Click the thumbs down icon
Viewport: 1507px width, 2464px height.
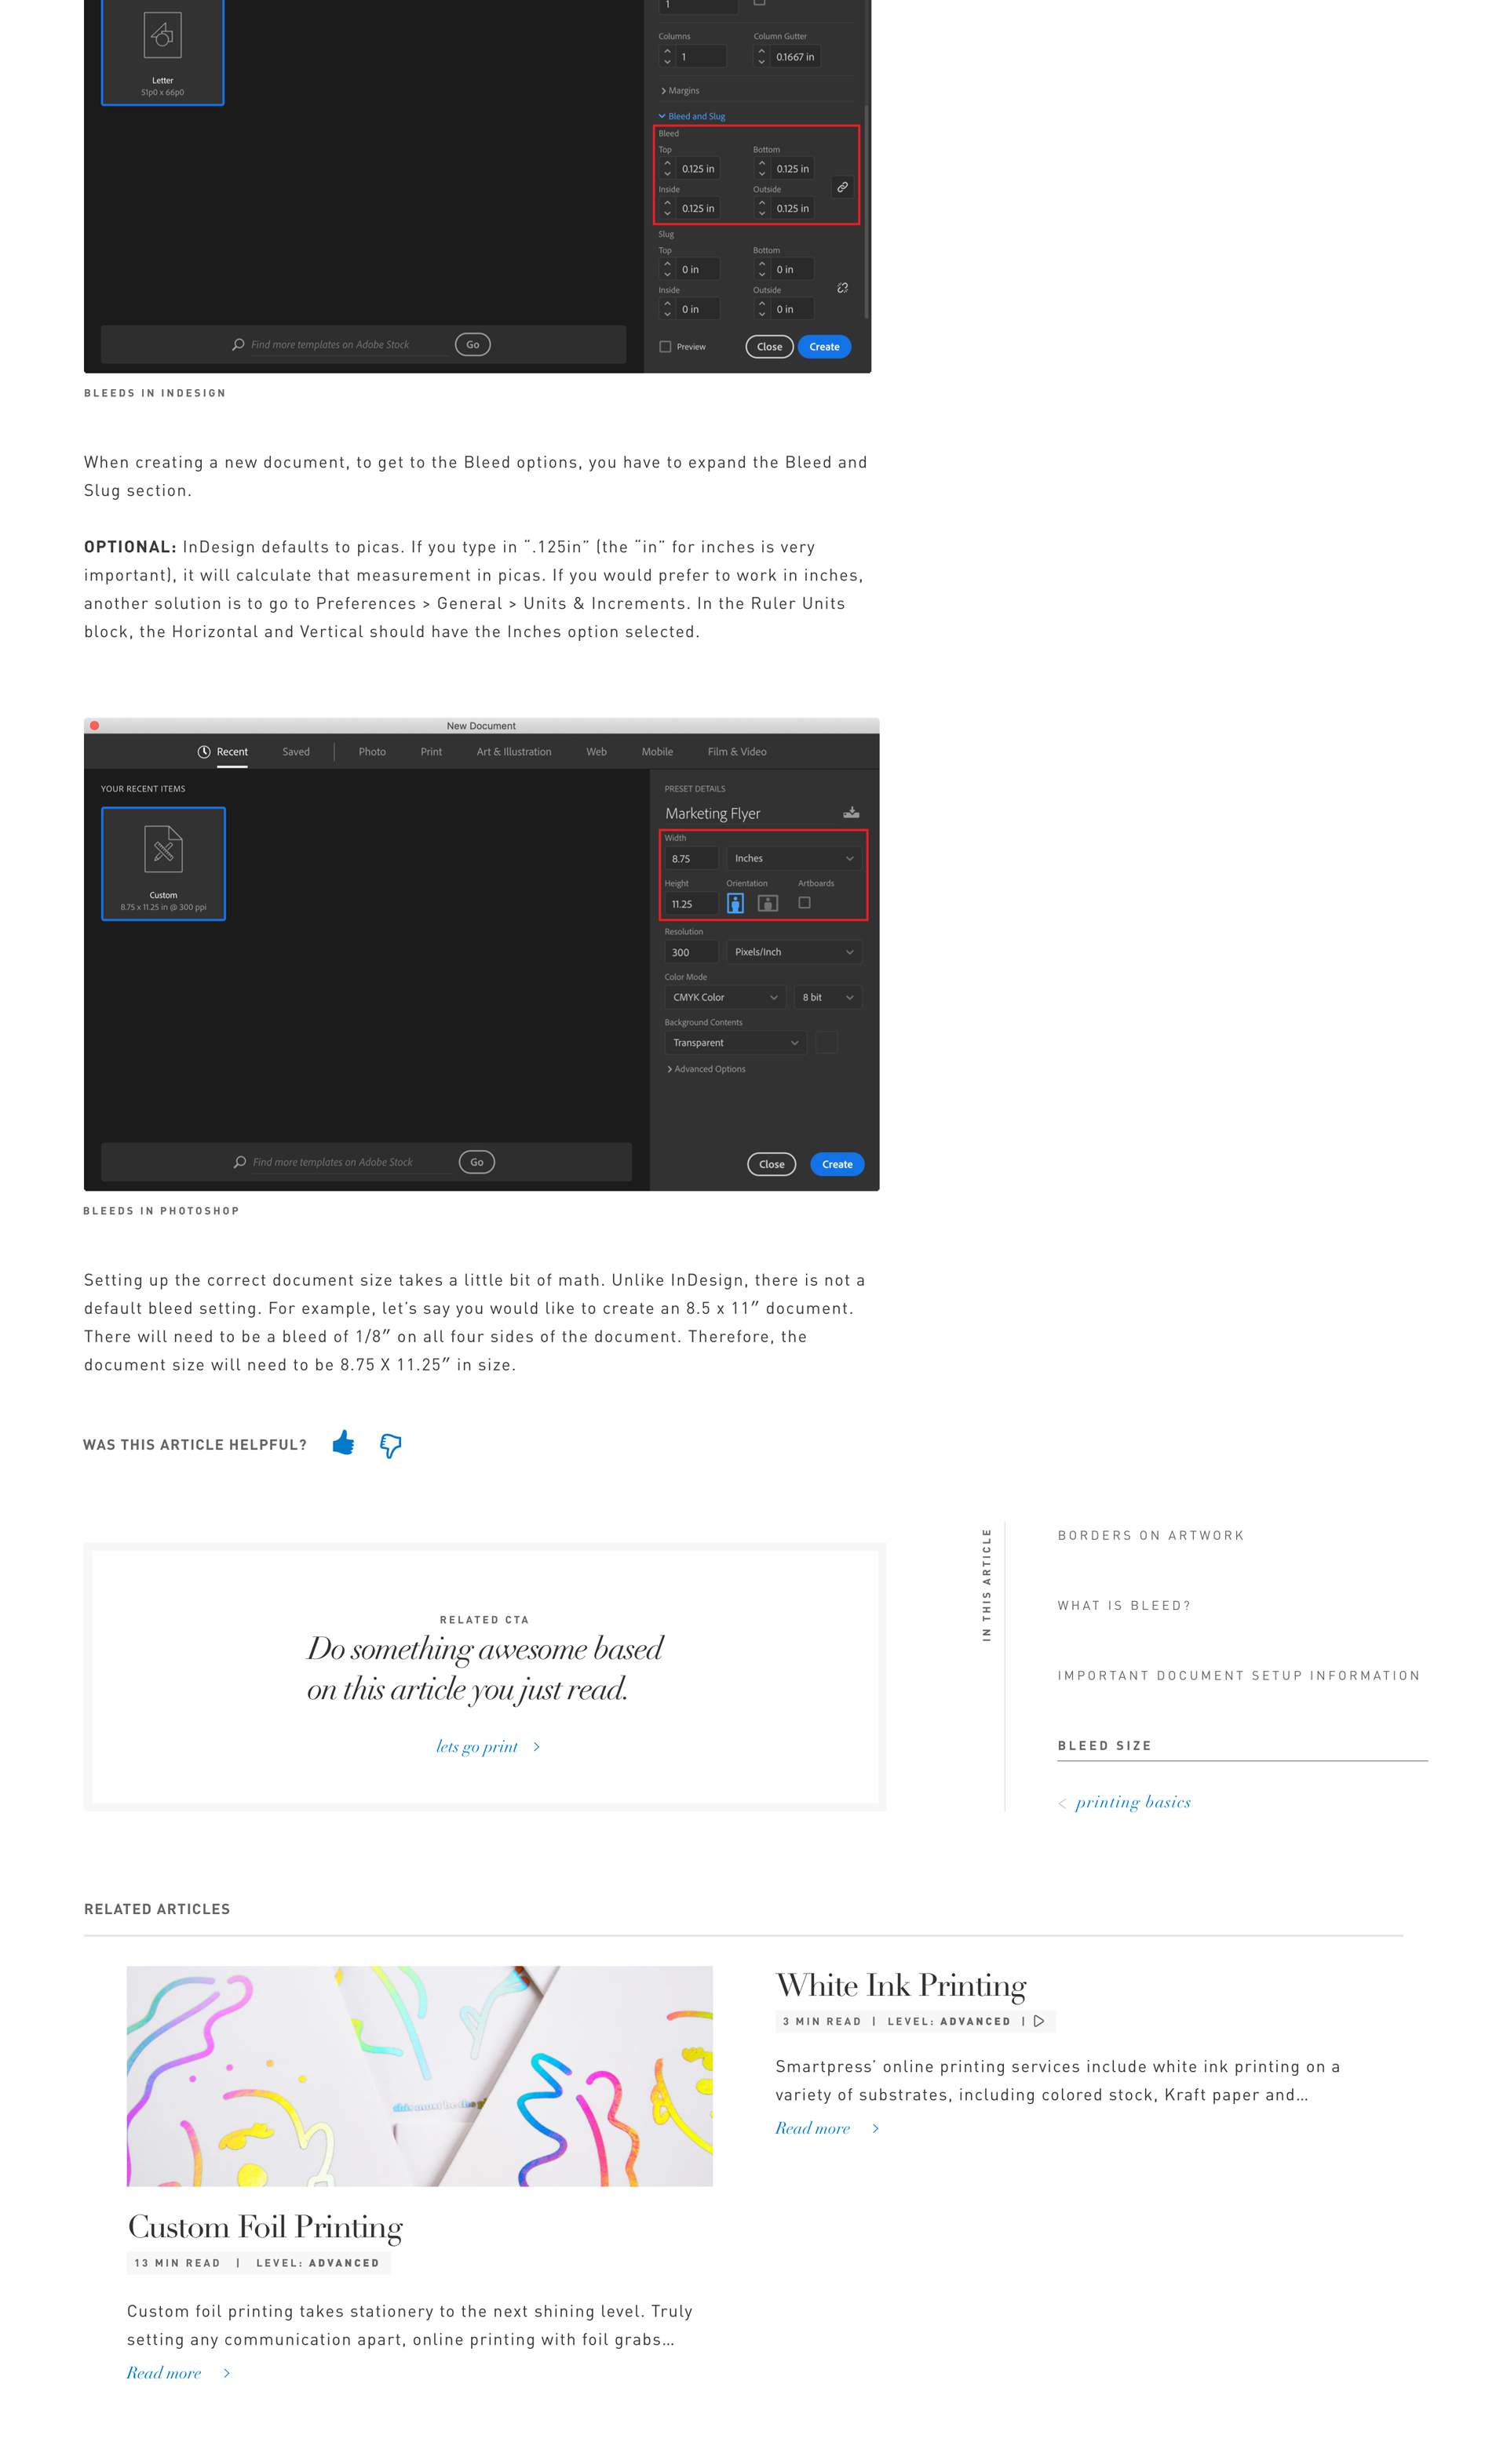click(390, 1445)
